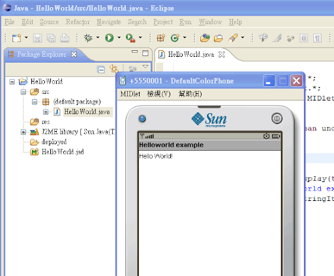334x276 pixels.
Task: Open the Search menu
Action: (137, 22)
